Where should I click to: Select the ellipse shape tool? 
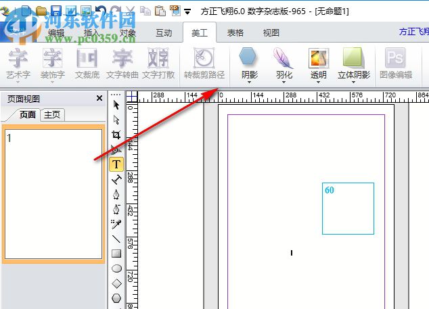click(x=116, y=268)
